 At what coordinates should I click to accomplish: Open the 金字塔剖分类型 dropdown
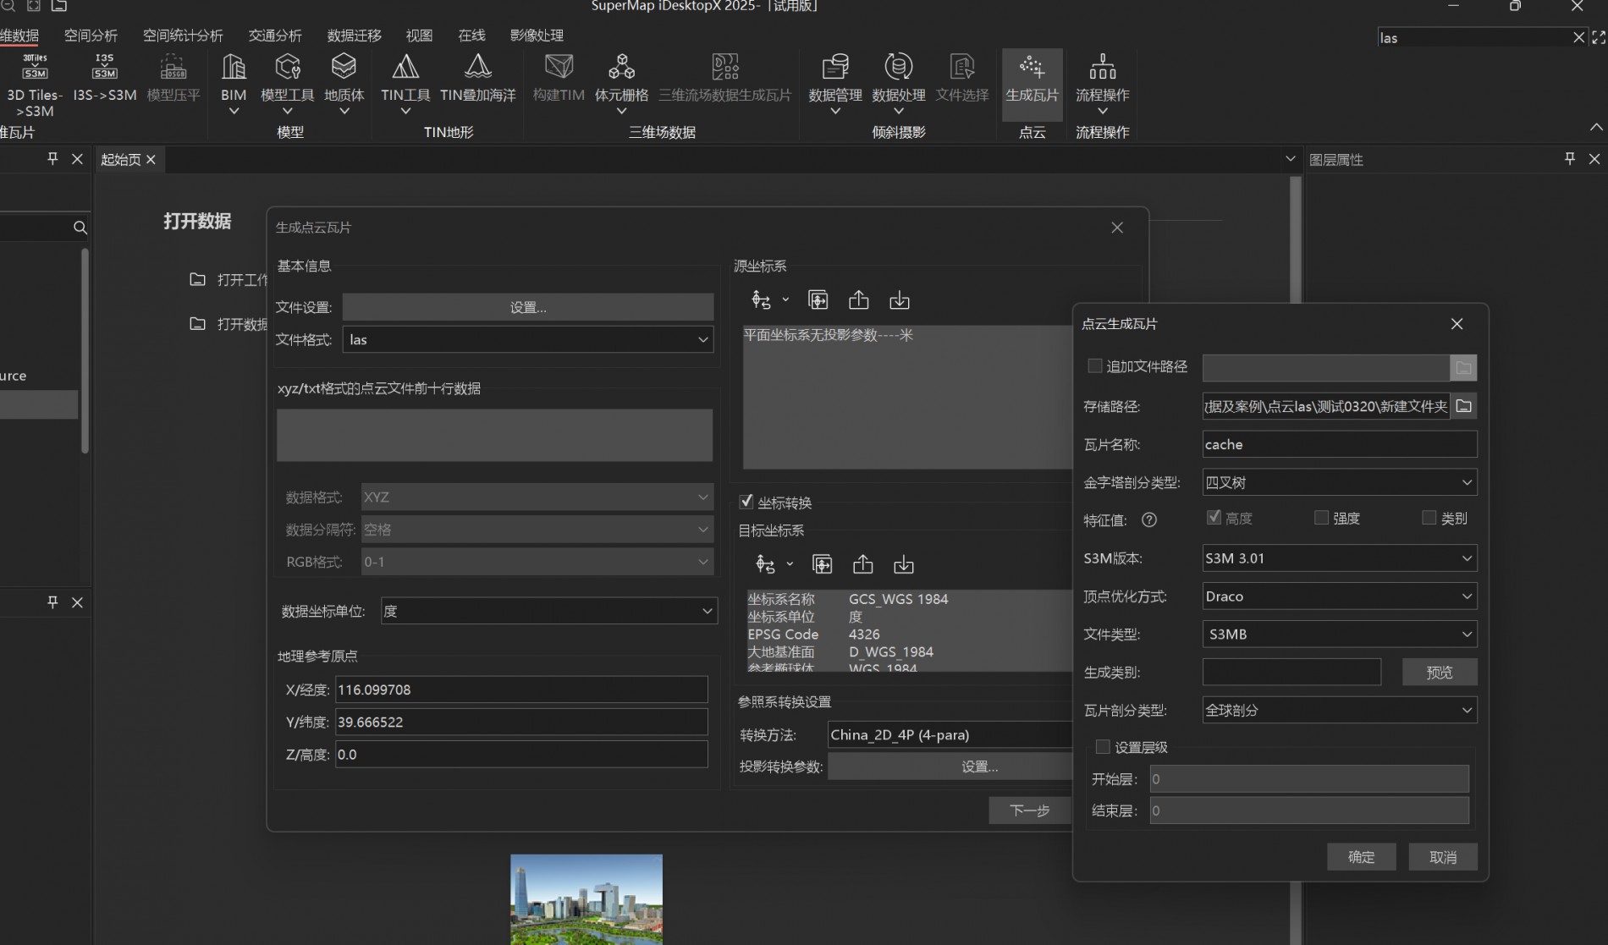pos(1339,482)
